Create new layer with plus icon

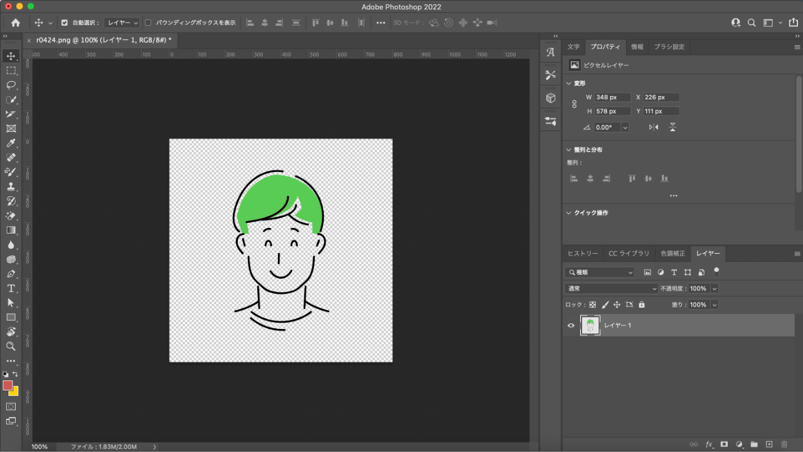click(769, 444)
